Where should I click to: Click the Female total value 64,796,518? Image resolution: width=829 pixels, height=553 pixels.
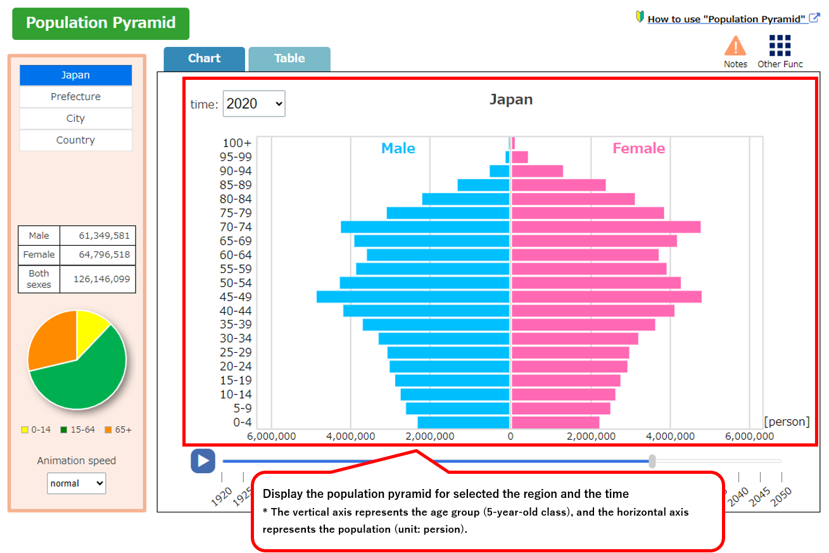tap(104, 255)
